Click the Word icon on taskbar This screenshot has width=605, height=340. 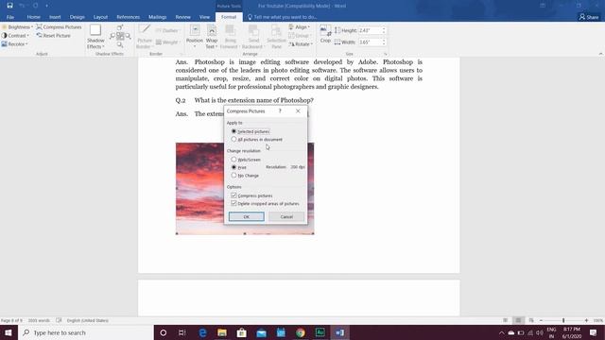pos(340,332)
